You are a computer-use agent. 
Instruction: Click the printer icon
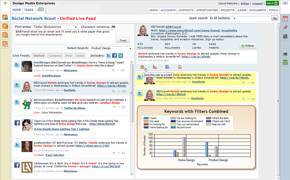(285, 54)
